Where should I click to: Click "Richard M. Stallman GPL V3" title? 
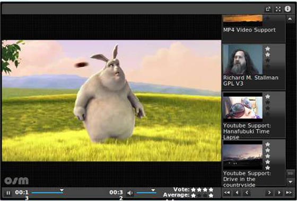pyautogui.click(x=250, y=80)
